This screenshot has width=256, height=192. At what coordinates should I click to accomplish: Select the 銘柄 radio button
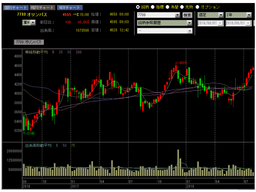click(x=138, y=7)
